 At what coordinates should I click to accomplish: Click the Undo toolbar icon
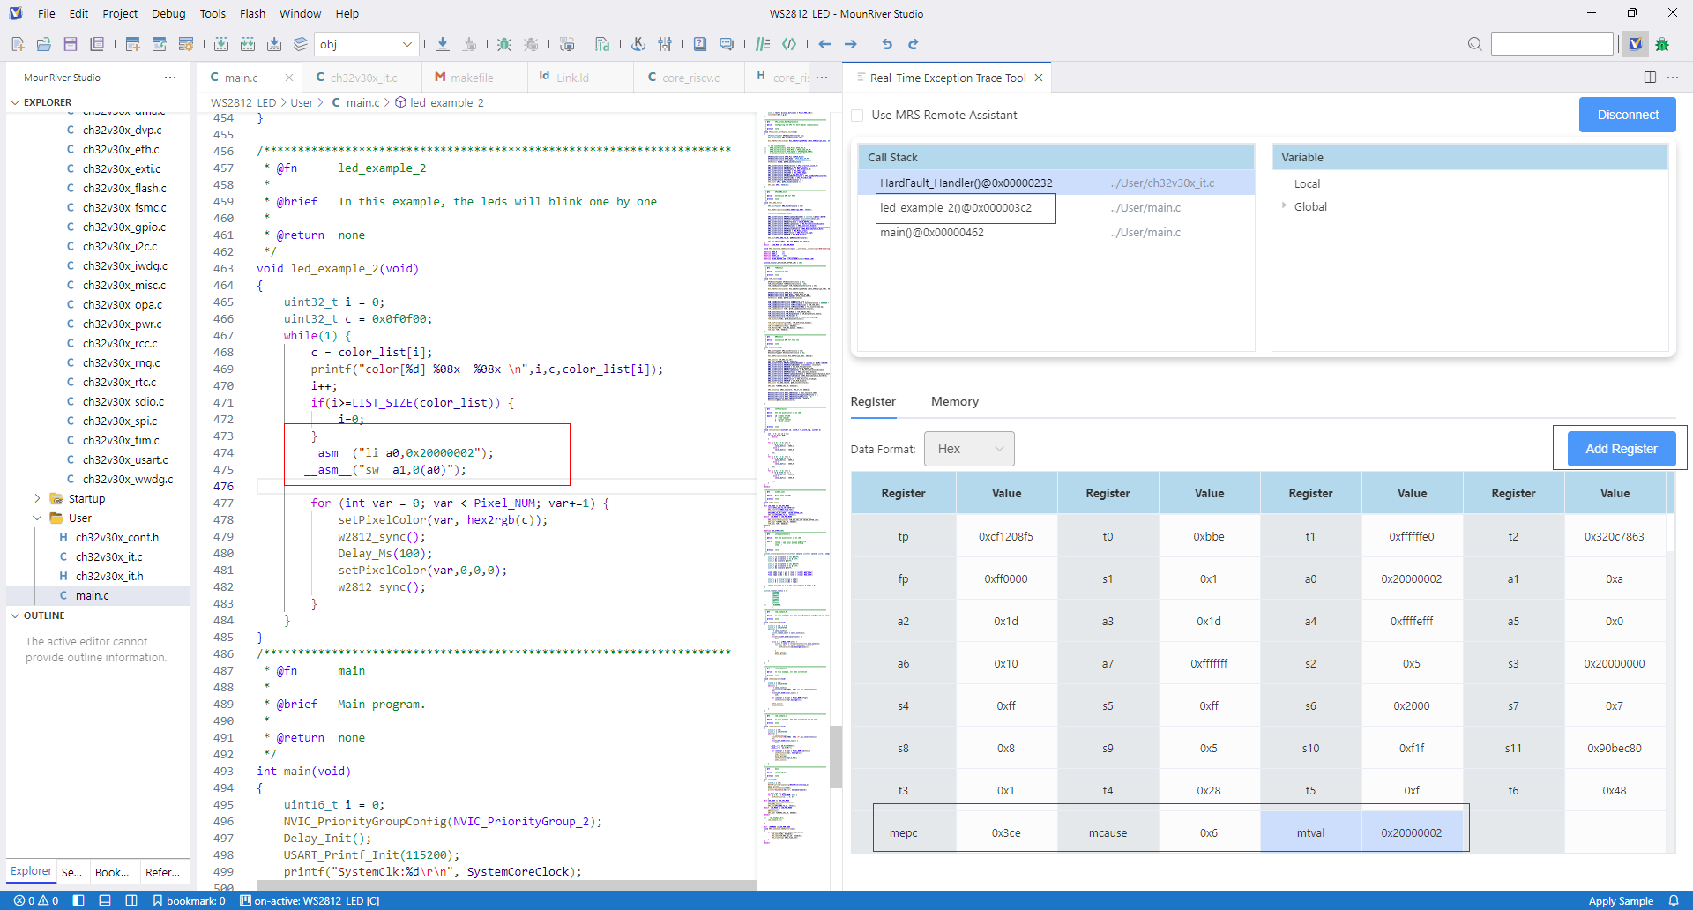pos(887,44)
